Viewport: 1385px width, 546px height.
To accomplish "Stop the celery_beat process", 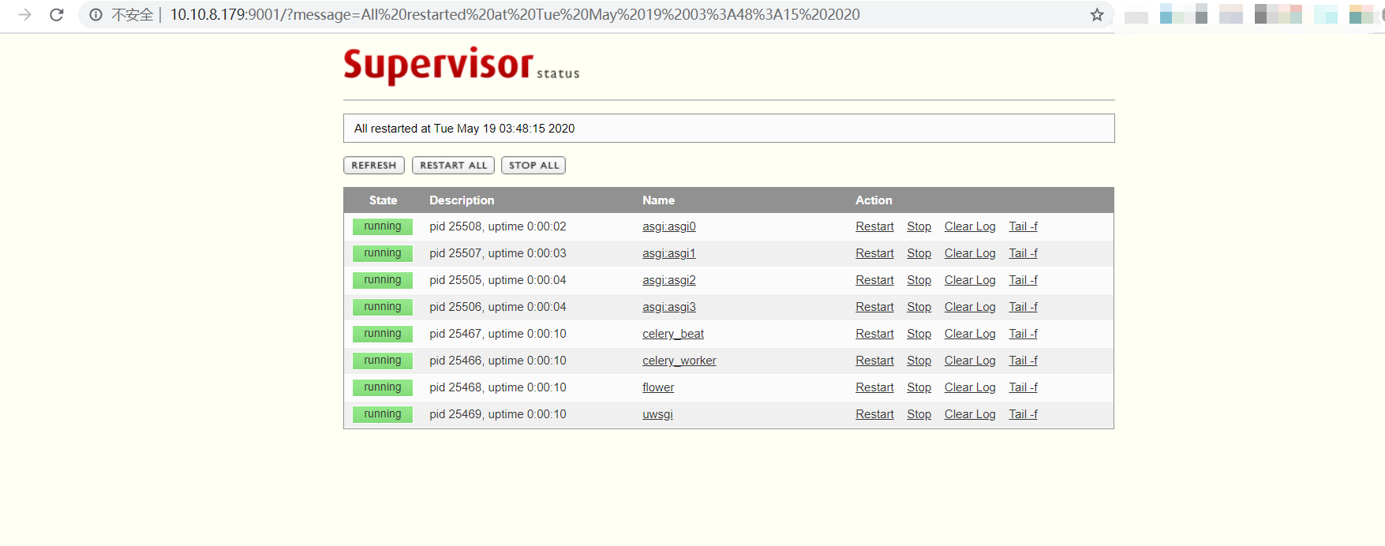I will point(919,334).
